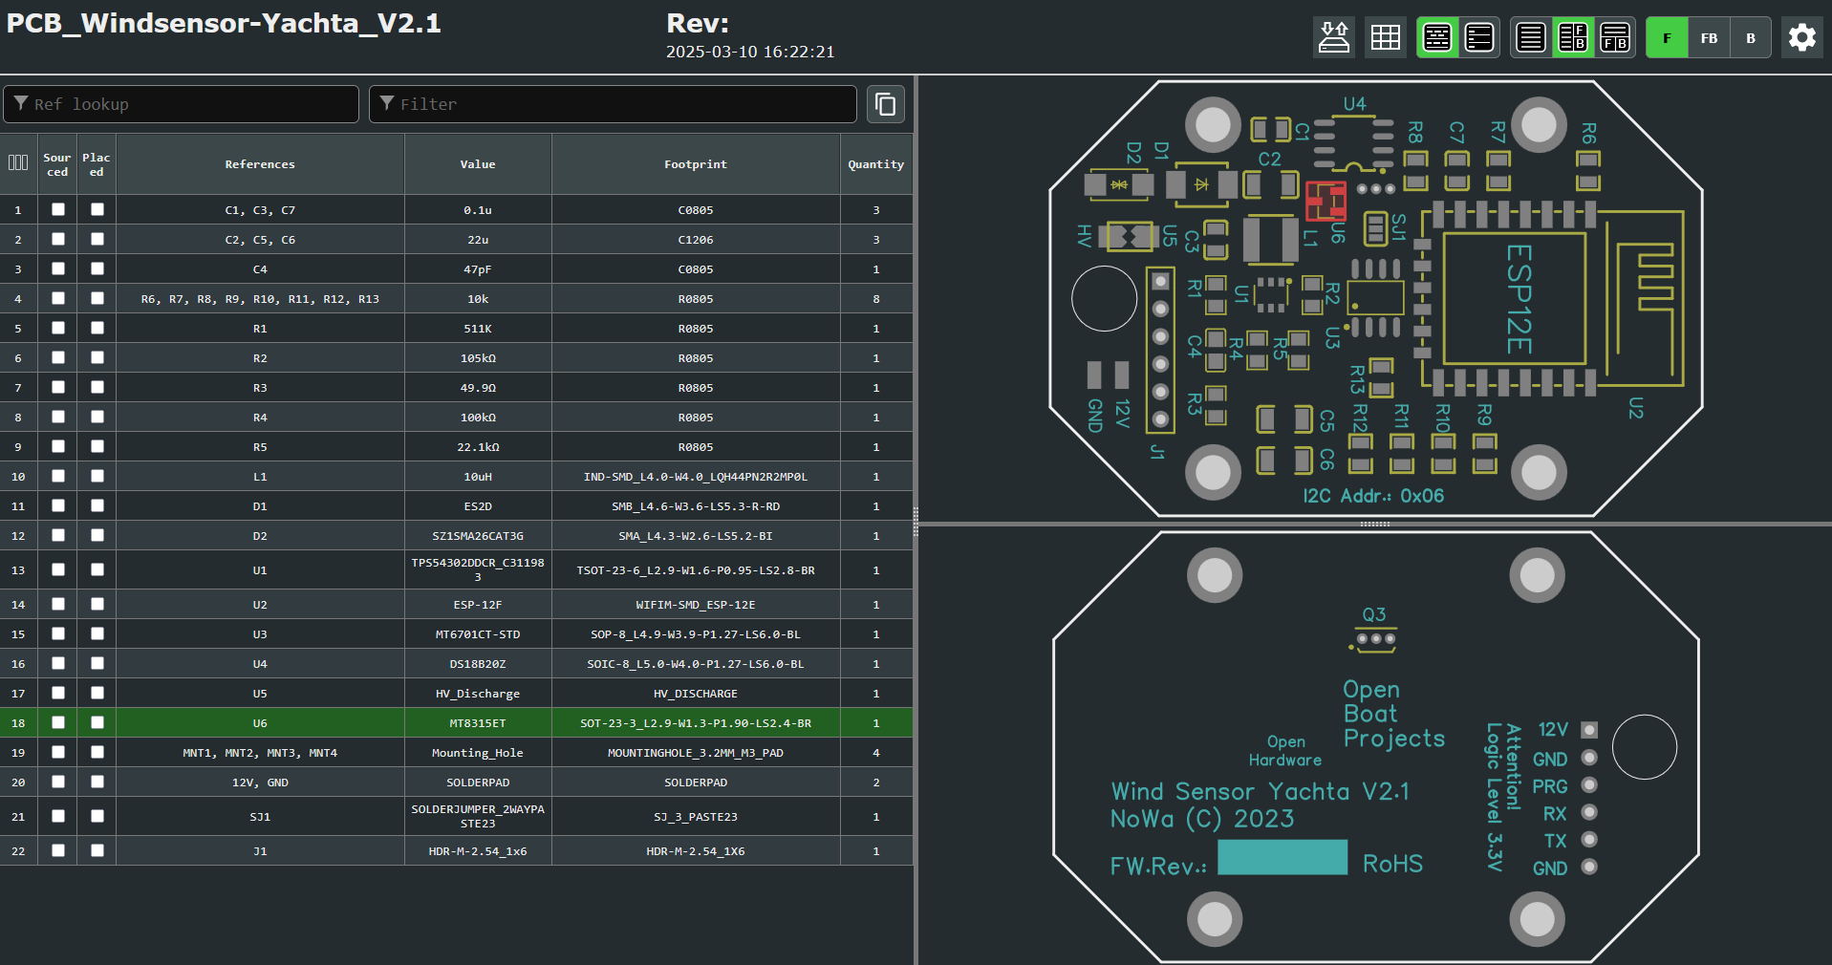This screenshot has width=1832, height=965.
Task: Switch to the FB both-layers view
Action: click(x=1709, y=38)
